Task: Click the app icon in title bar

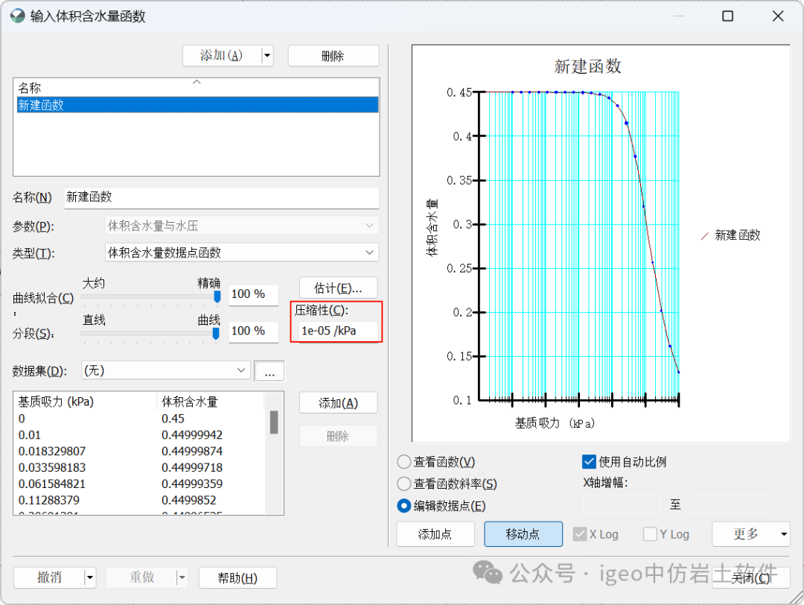Action: coord(16,16)
